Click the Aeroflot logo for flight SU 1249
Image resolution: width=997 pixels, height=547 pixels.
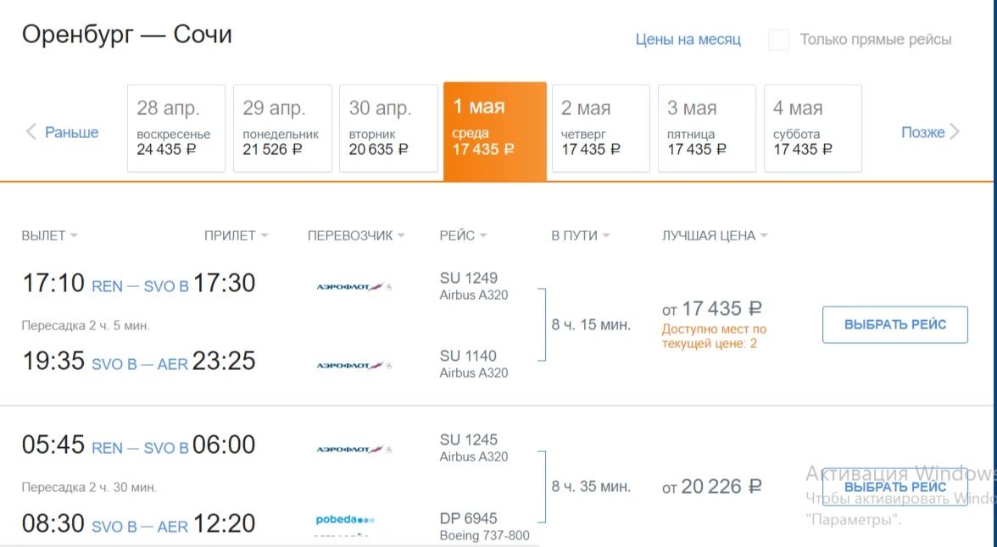click(354, 287)
